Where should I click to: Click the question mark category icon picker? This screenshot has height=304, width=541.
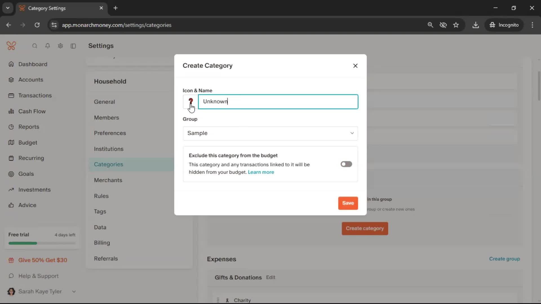[x=190, y=102]
